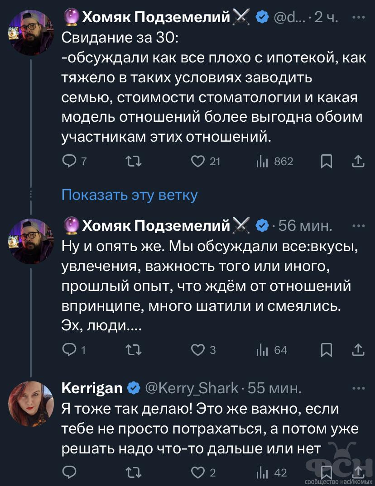Viewport: 375px width, 486px height.
Task: Like the tweet with 3 likes
Action: pyautogui.click(x=198, y=350)
